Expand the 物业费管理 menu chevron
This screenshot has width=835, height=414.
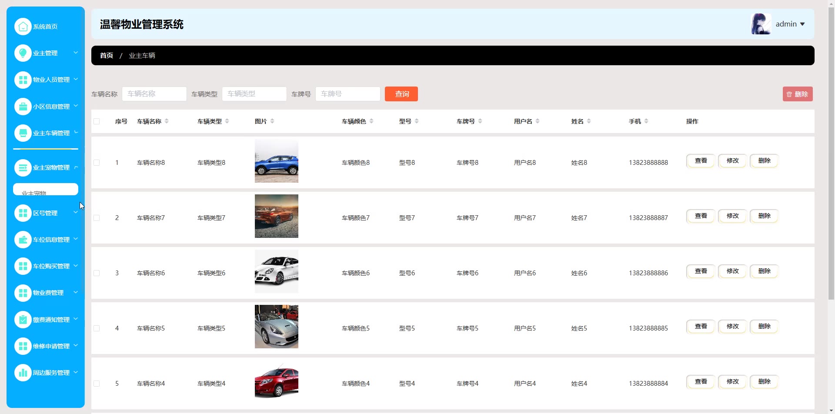click(x=76, y=292)
